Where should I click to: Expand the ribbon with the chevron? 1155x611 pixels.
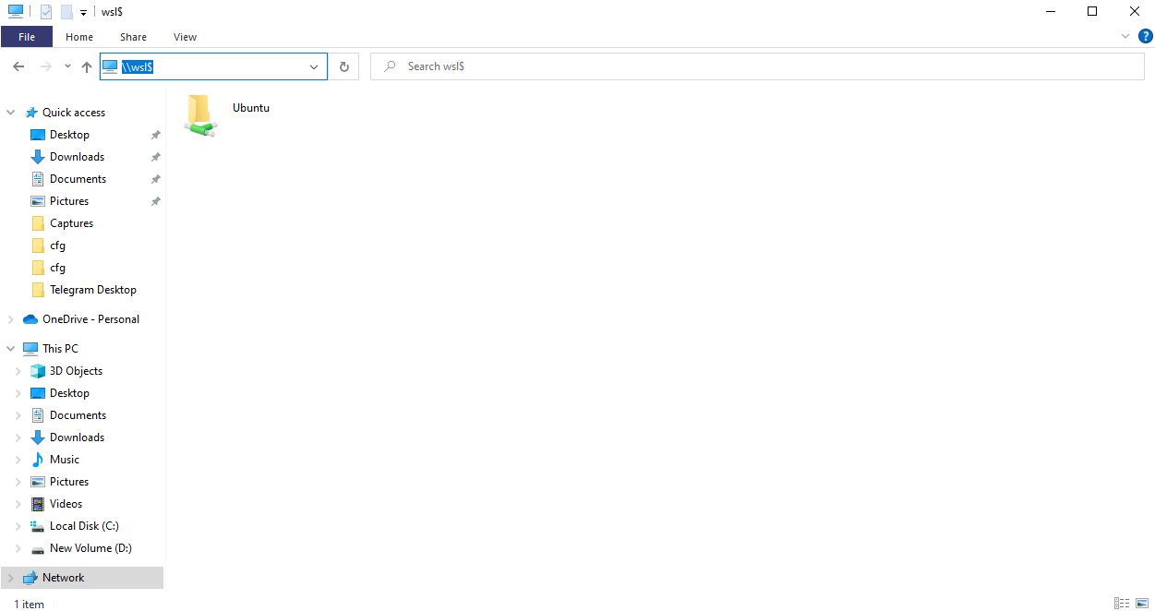[x=1125, y=36]
